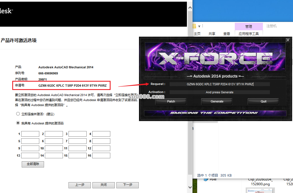Switch to the 查看 (View) ribbon tab
The height and width of the screenshot is (193, 293).
pyautogui.click(x=227, y=34)
